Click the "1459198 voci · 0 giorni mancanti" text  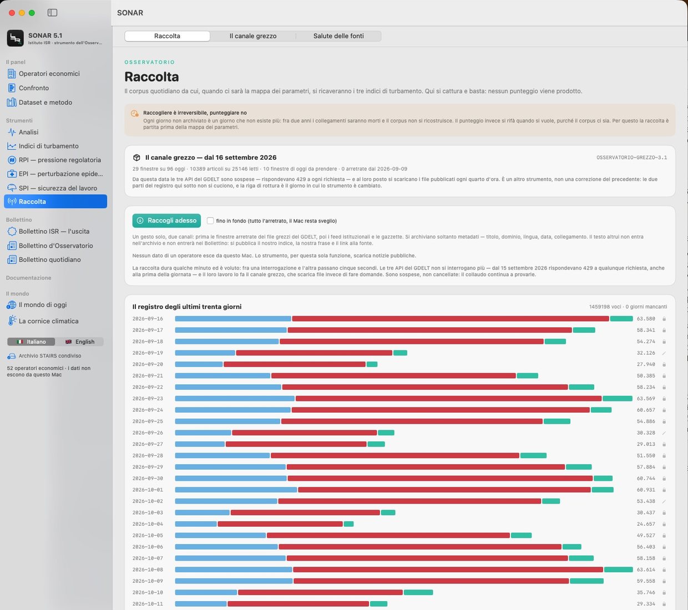coord(628,307)
